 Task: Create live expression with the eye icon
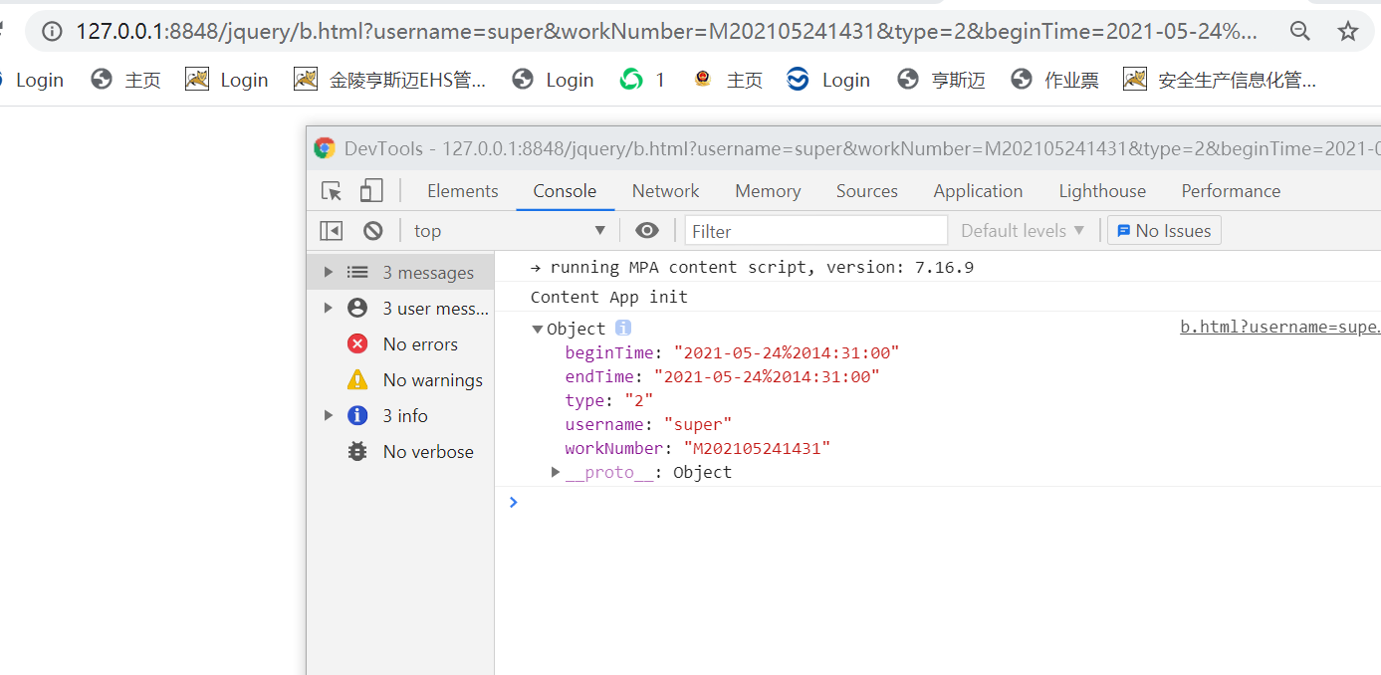(647, 231)
